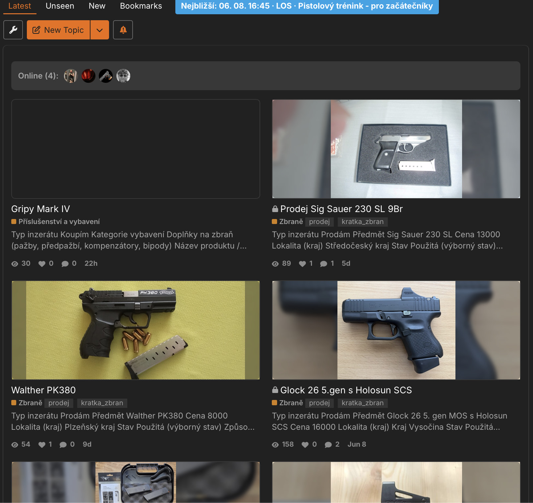Open Zbraně category under Glock 26 topic
533x503 pixels.
288,403
